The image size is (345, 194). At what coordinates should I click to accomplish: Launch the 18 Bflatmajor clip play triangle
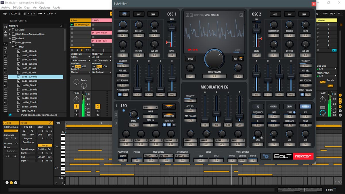[x=72, y=25]
